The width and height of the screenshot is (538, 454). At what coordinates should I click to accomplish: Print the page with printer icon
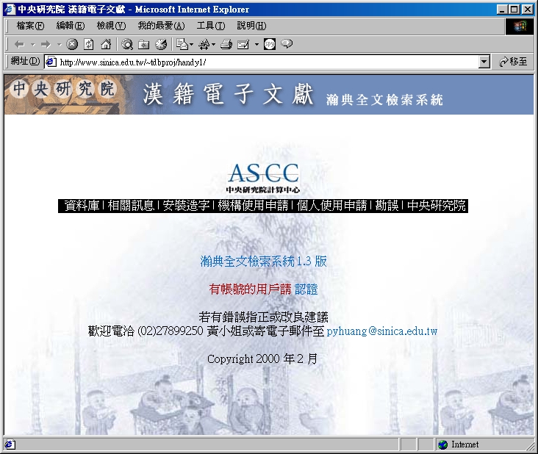226,44
